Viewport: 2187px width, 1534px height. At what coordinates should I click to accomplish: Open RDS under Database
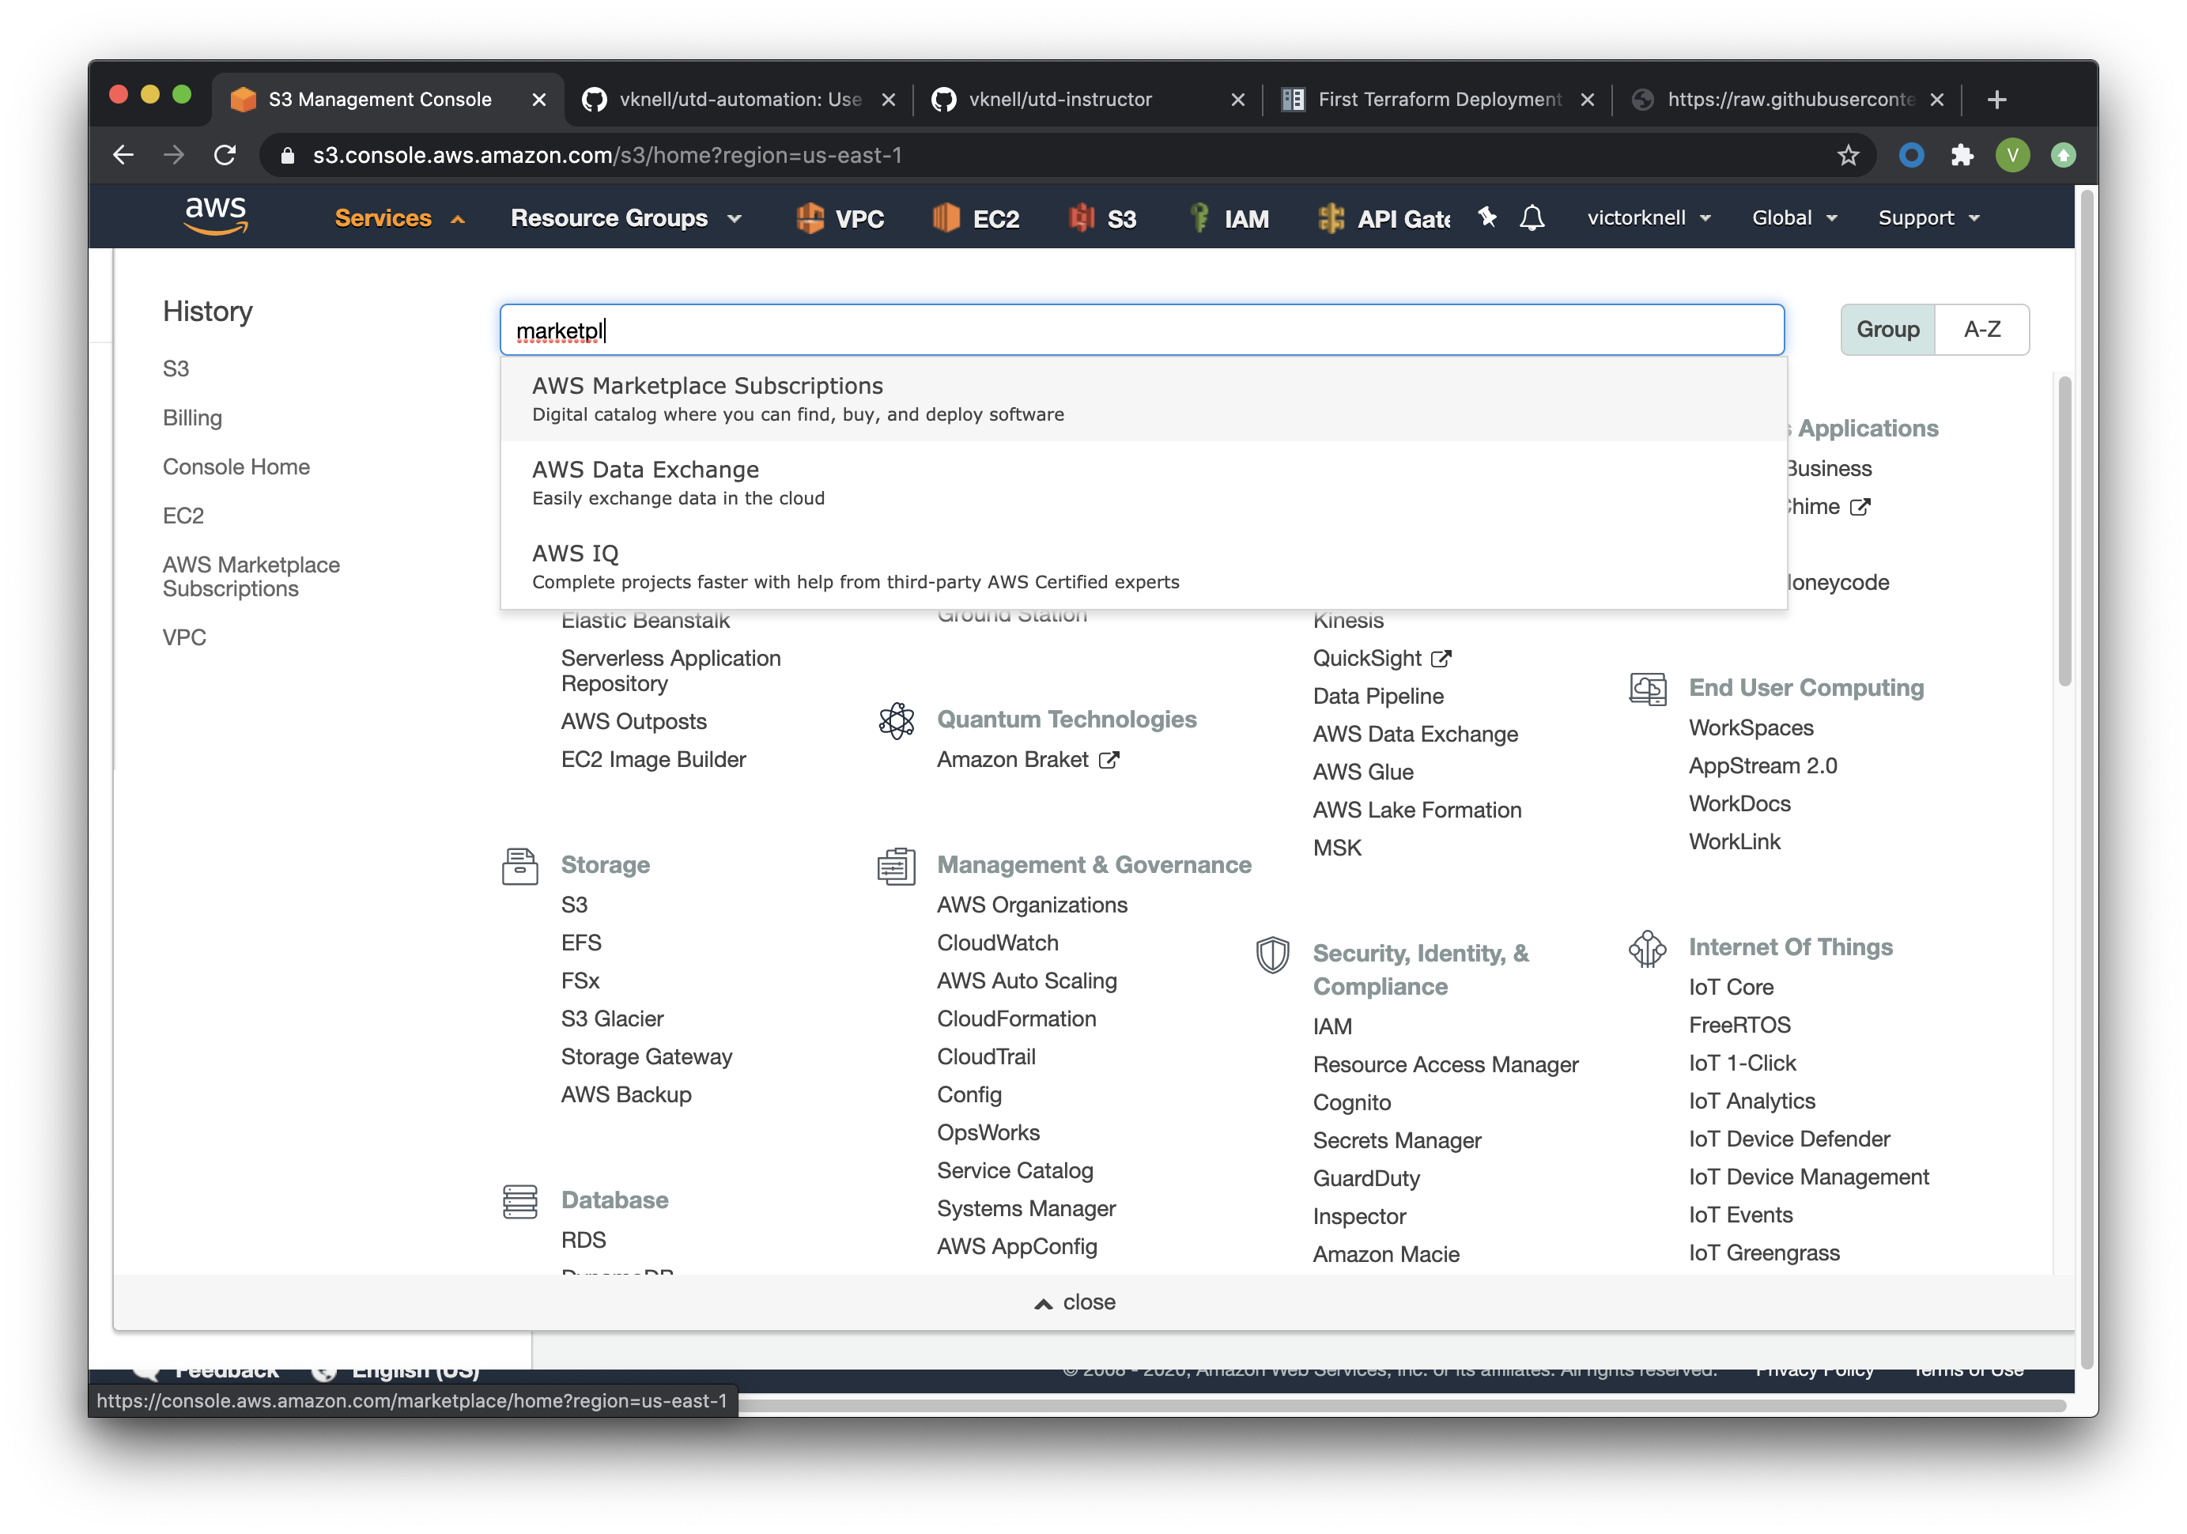click(583, 1240)
